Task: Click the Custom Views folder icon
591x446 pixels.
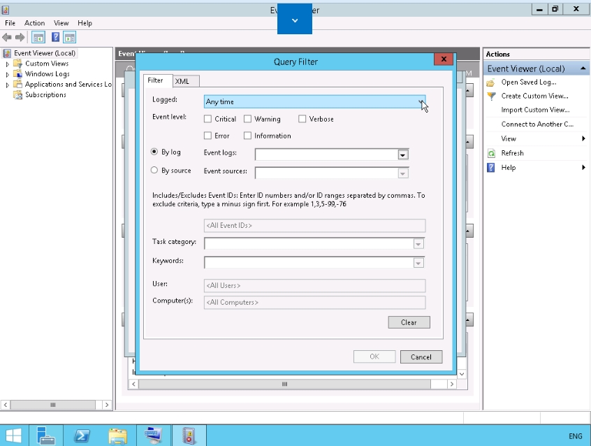Action: [x=17, y=64]
